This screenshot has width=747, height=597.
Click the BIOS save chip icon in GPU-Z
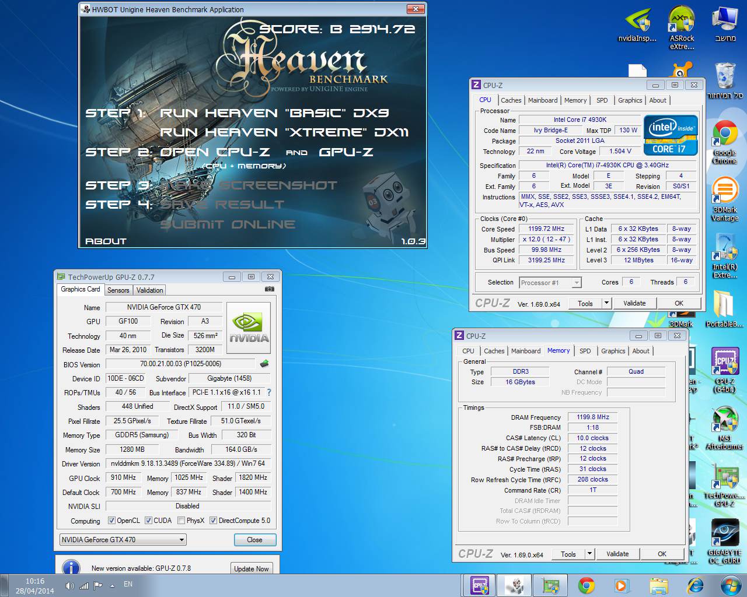click(x=264, y=364)
